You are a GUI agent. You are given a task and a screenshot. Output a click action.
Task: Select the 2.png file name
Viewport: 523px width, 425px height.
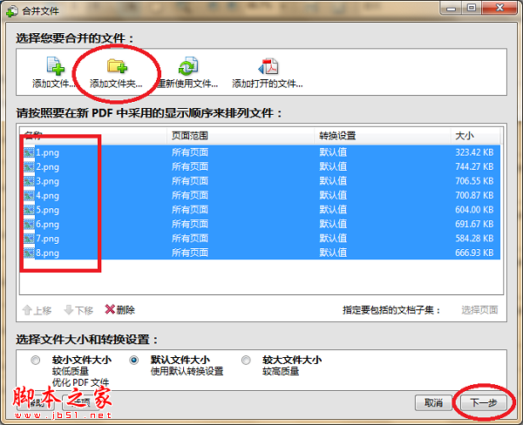(47, 167)
